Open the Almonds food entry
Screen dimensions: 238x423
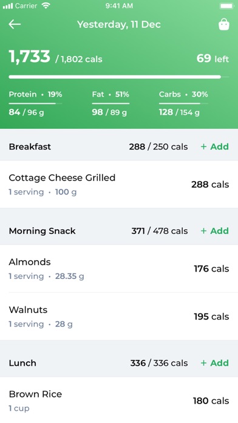119,269
